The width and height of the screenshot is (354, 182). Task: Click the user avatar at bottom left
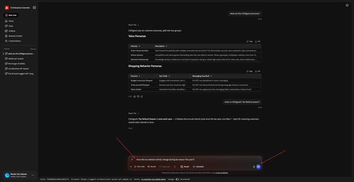pos(7,175)
